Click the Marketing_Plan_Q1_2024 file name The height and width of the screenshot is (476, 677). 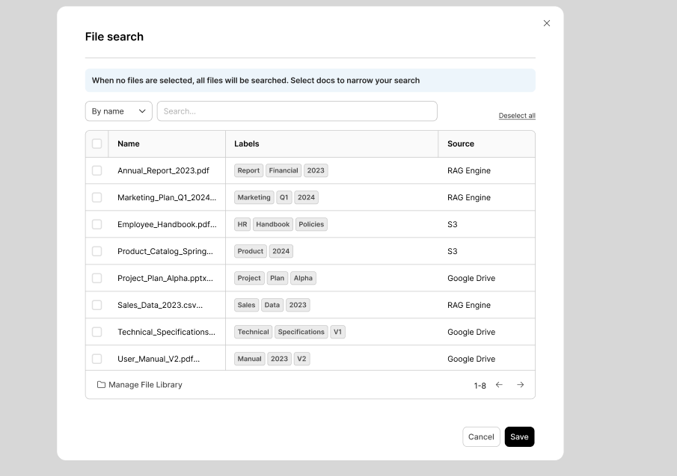click(x=167, y=197)
